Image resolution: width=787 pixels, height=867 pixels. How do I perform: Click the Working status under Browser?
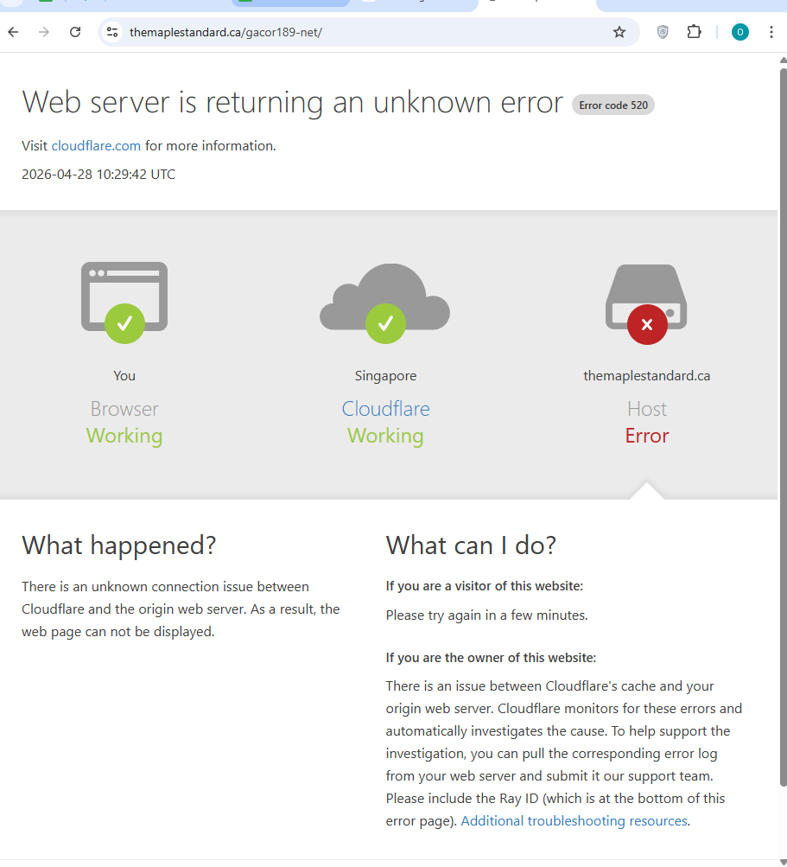click(124, 436)
